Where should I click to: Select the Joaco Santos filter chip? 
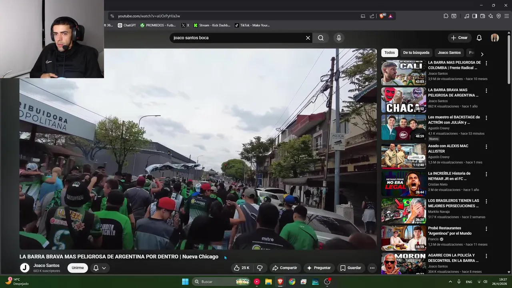point(449,53)
